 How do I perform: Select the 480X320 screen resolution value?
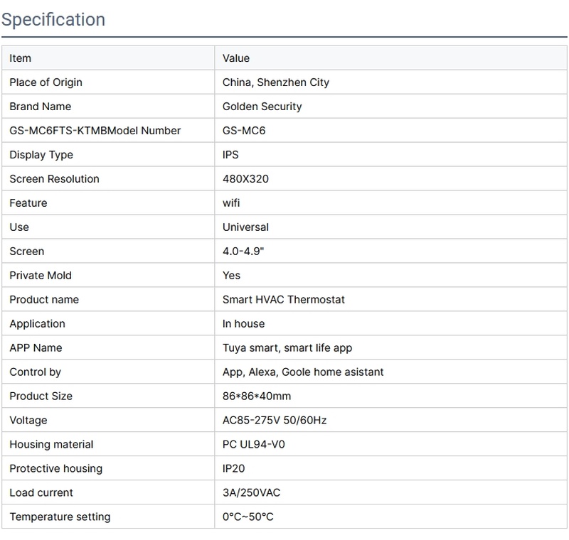coord(246,179)
